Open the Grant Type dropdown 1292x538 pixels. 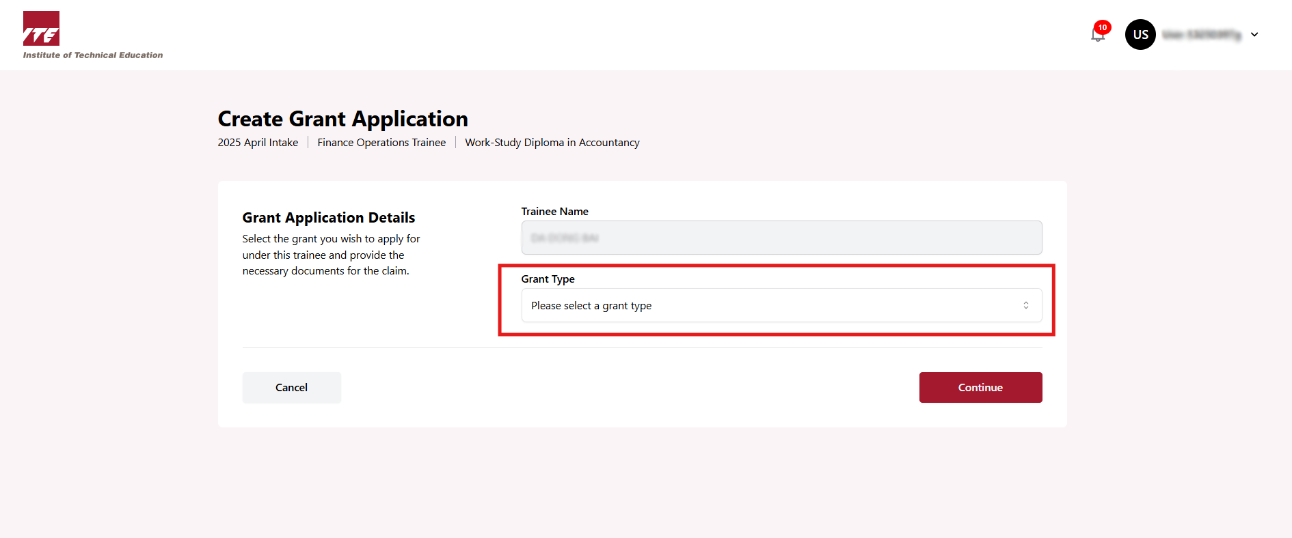[781, 305]
